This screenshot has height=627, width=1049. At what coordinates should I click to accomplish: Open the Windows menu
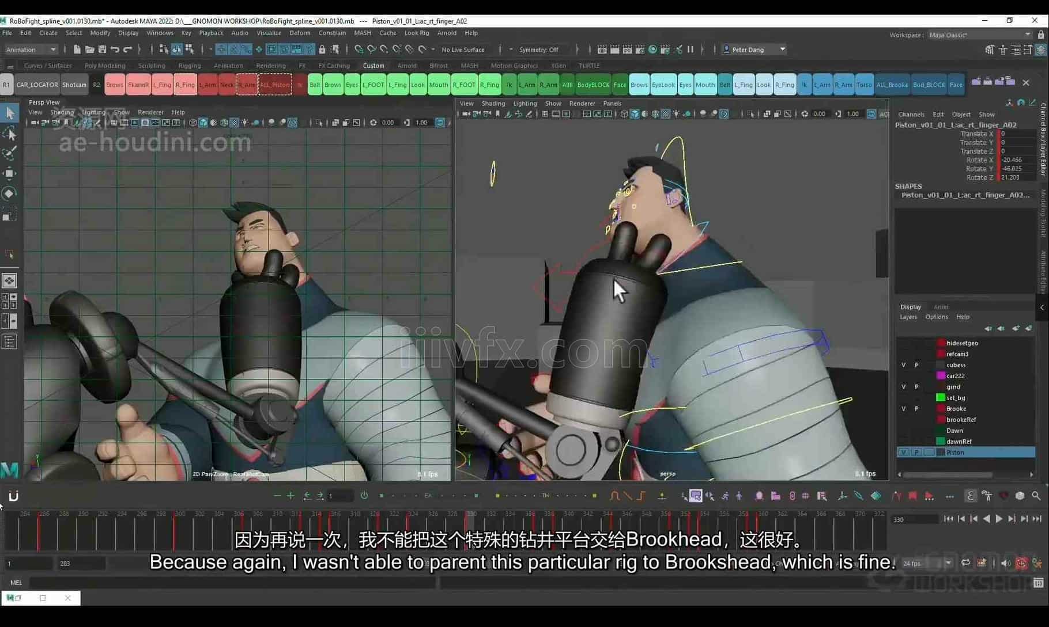[x=160, y=33]
